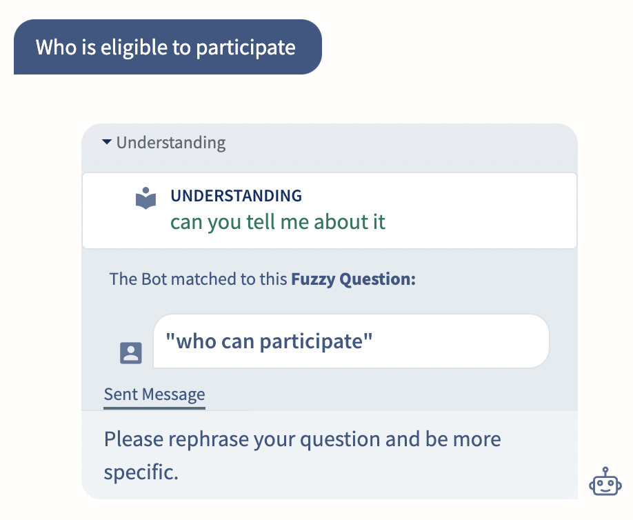Click the bold "Fuzzy Question:" label
Viewport: 633px width, 520px height.
click(x=353, y=279)
